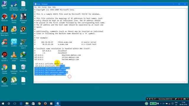Select Call of Duty Black Ops II icon
The width and height of the screenshot is (189, 106).
[x=4, y=31]
